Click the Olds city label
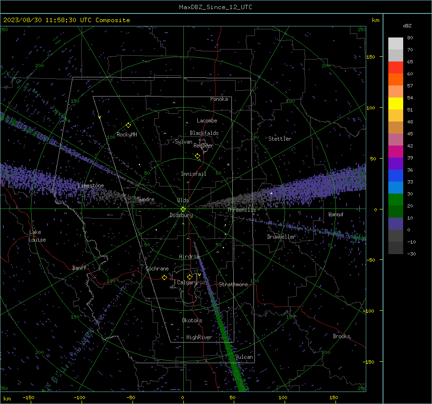Screen dimensions: 432x404 [183, 200]
